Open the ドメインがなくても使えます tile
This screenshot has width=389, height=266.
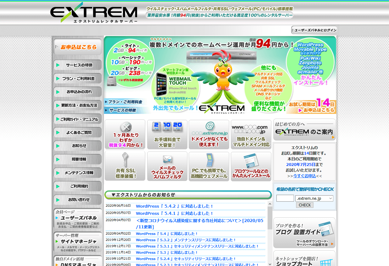point(209,135)
